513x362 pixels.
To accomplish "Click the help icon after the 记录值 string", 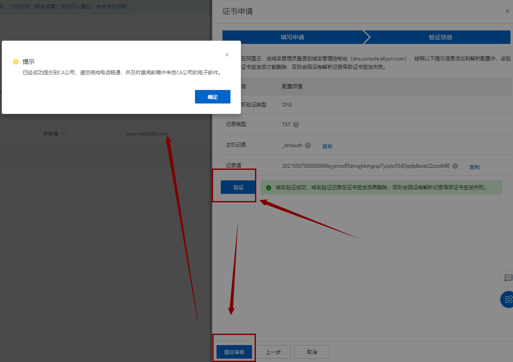I will click(x=455, y=166).
